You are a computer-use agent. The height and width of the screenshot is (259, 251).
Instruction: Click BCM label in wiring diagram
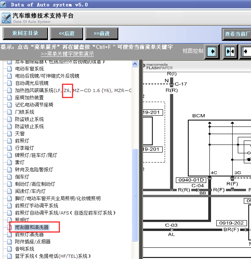click(x=199, y=116)
